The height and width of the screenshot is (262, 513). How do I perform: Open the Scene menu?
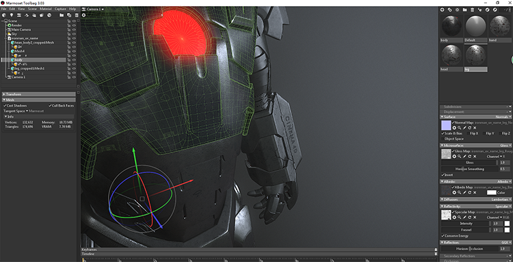pos(32,9)
